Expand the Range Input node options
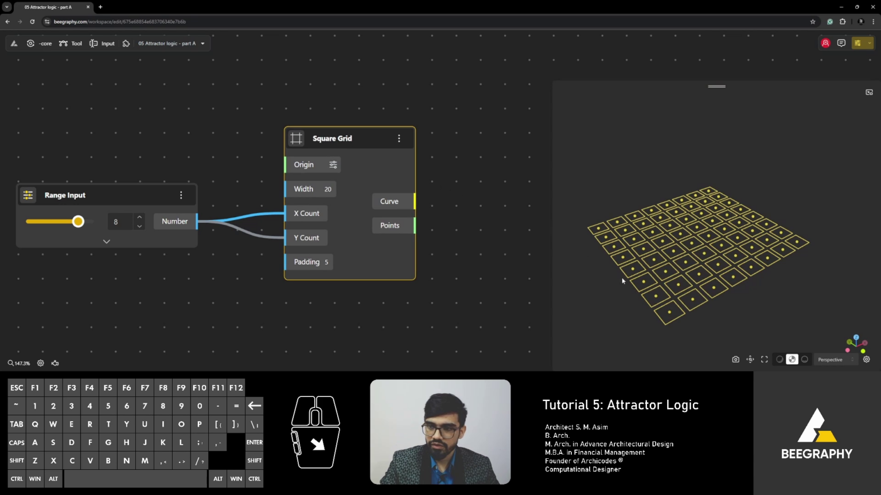Viewport: 881px width, 495px height. point(106,241)
